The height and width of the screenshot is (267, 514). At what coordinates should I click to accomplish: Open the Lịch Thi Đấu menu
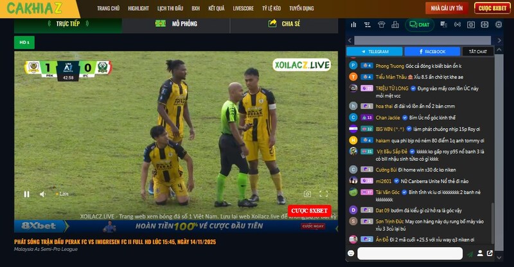point(170,8)
